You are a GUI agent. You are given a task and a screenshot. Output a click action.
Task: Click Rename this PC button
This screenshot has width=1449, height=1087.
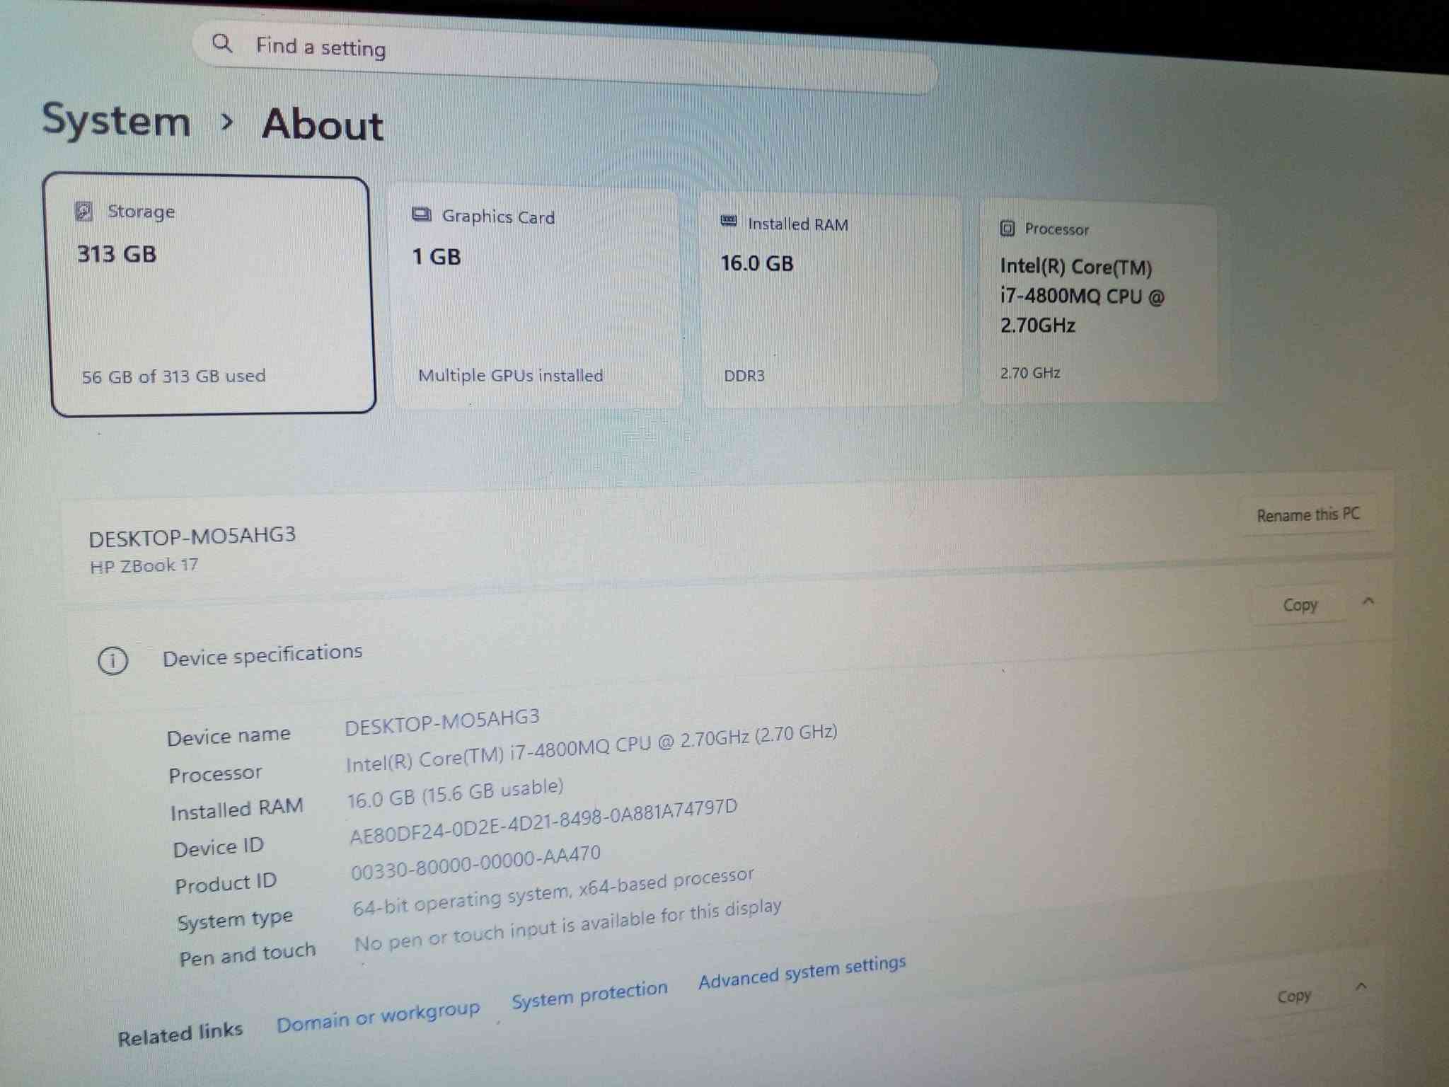click(1308, 514)
